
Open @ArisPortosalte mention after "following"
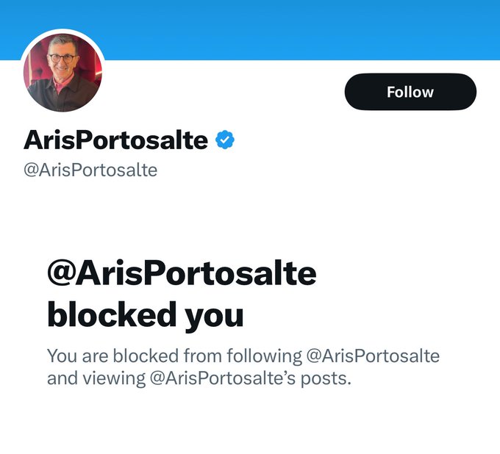(372, 357)
